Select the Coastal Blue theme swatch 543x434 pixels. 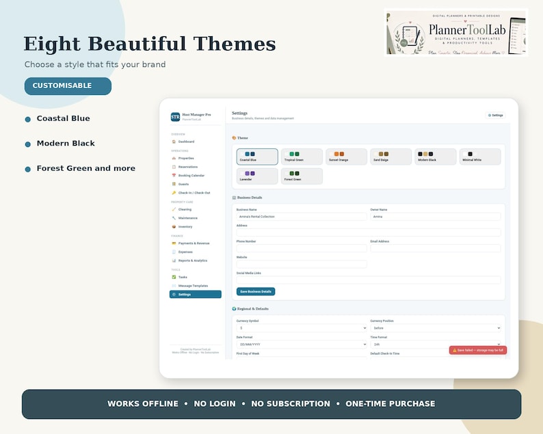tap(257, 157)
